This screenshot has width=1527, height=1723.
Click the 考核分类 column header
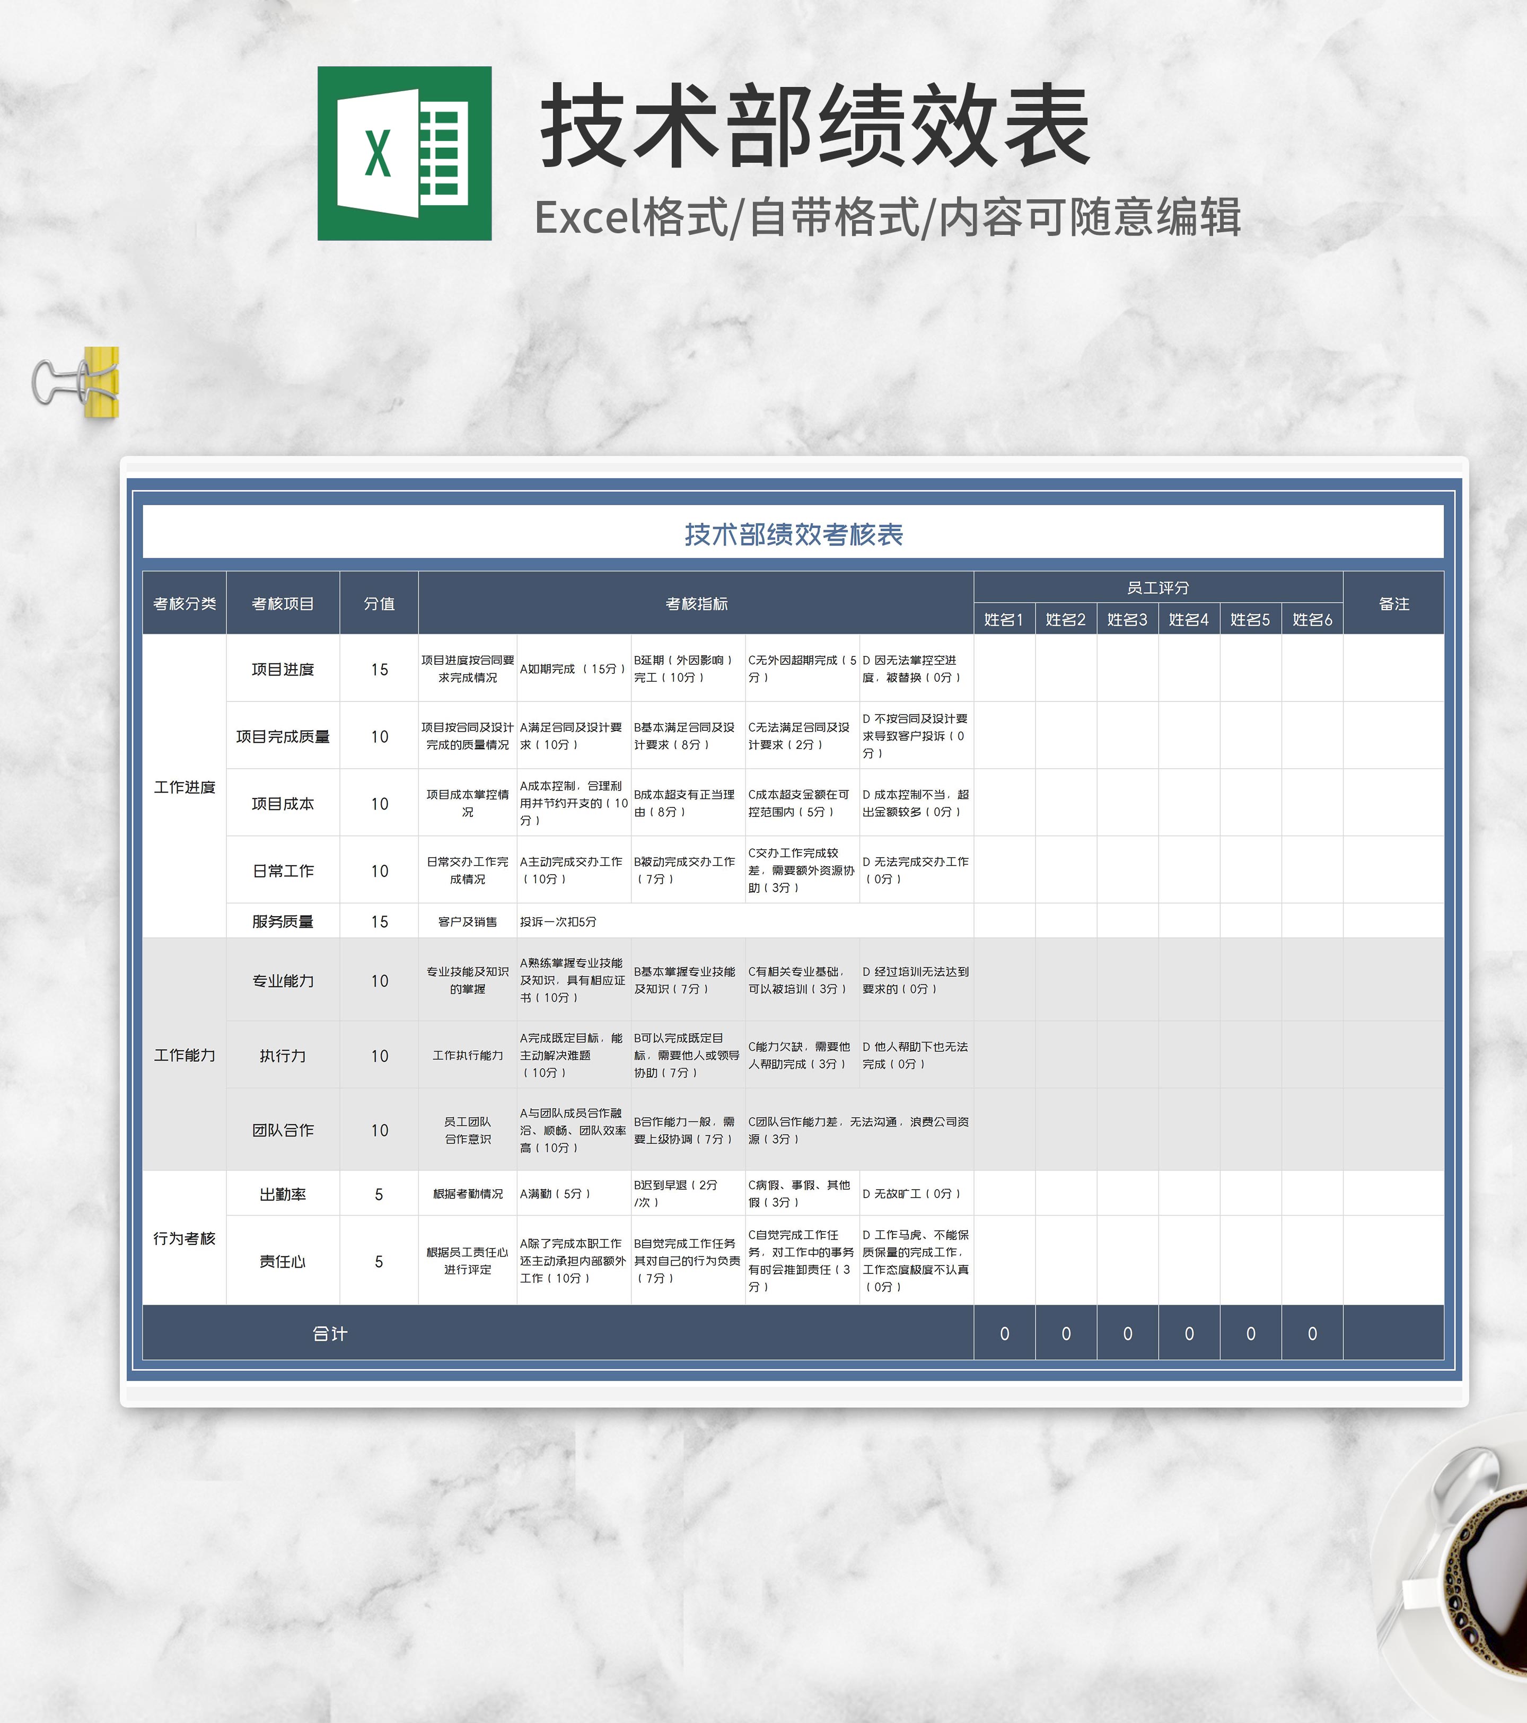point(185,603)
